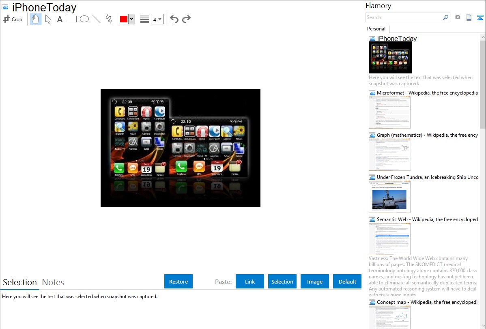Click the Graph (mathematics) - Wikipedia title
Viewport: 486px width, 329px height.
[x=427, y=135]
